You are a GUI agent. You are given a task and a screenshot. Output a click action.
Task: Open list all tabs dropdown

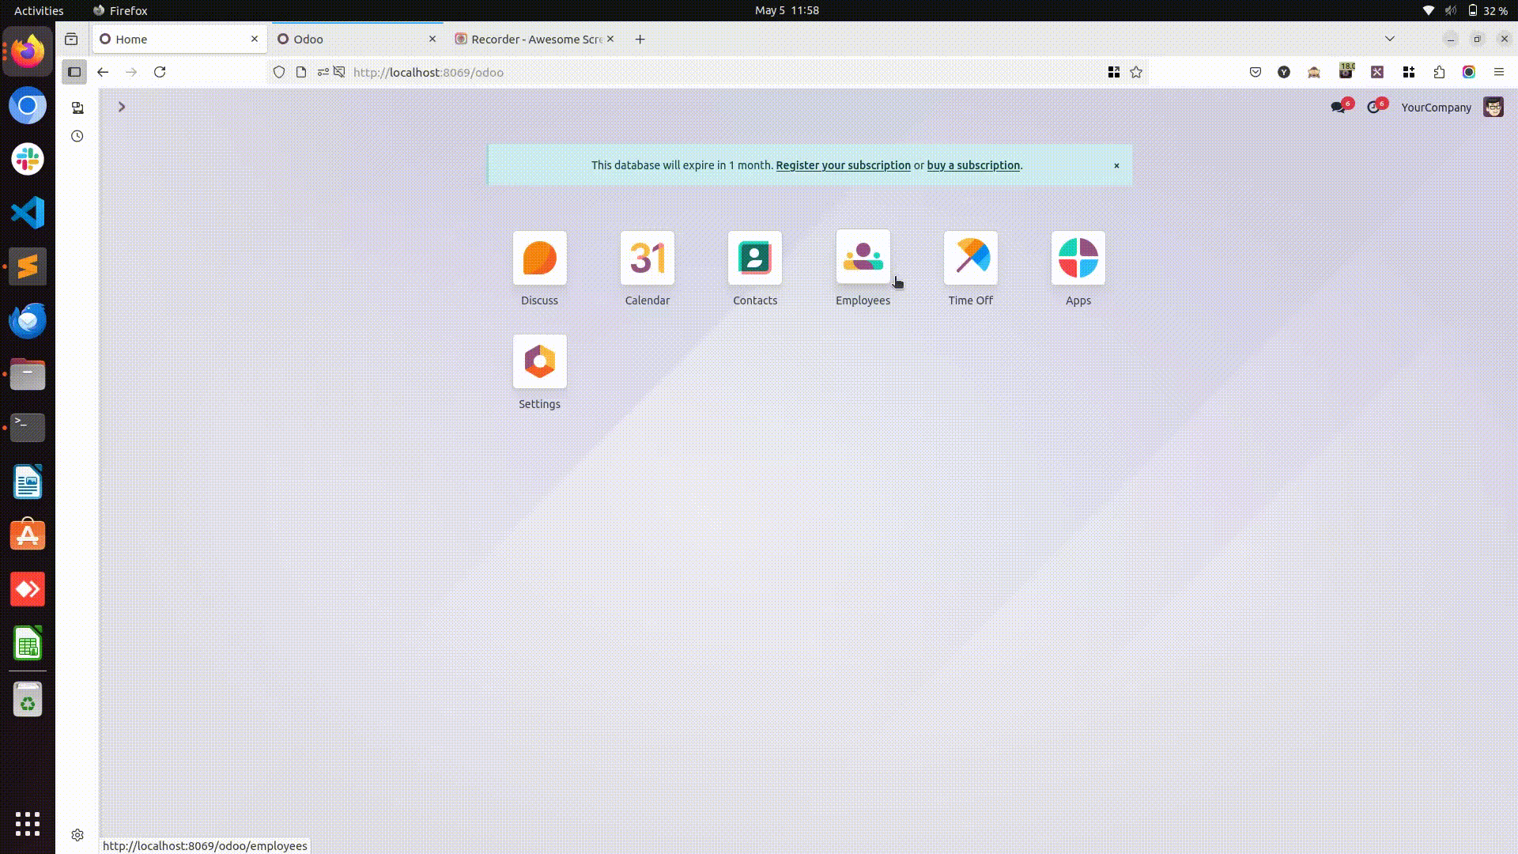(x=1390, y=39)
